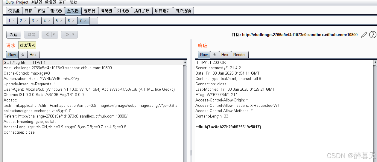Close repeater tab 4

pyautogui.click(x=49, y=21)
